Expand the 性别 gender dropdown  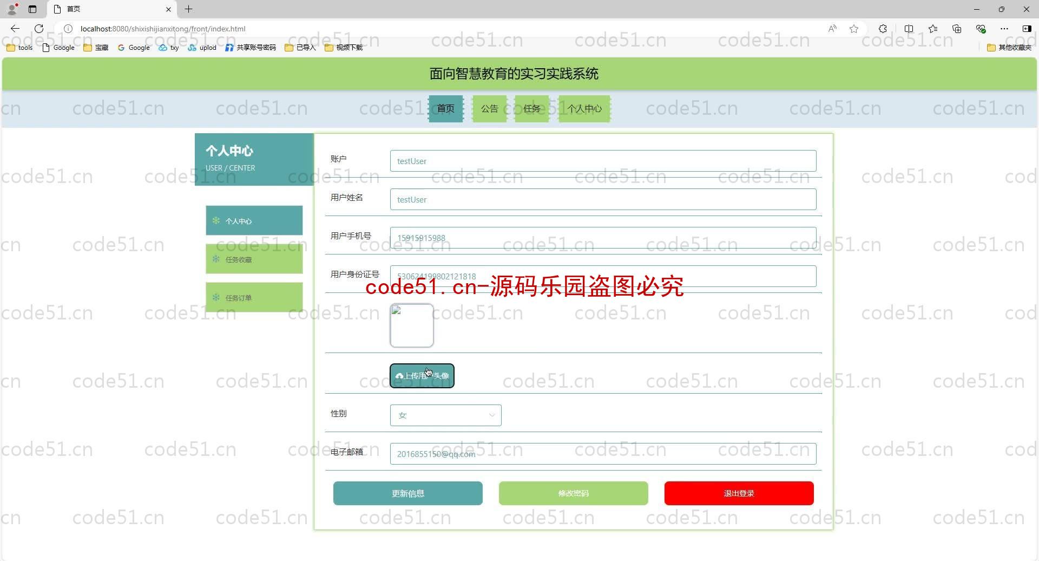pos(446,415)
